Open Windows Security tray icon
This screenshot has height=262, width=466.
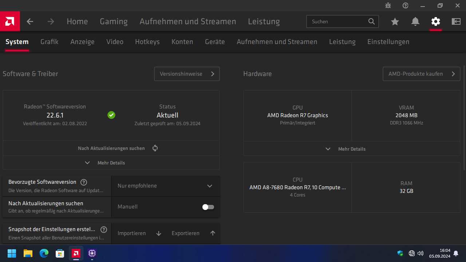pyautogui.click(x=400, y=253)
